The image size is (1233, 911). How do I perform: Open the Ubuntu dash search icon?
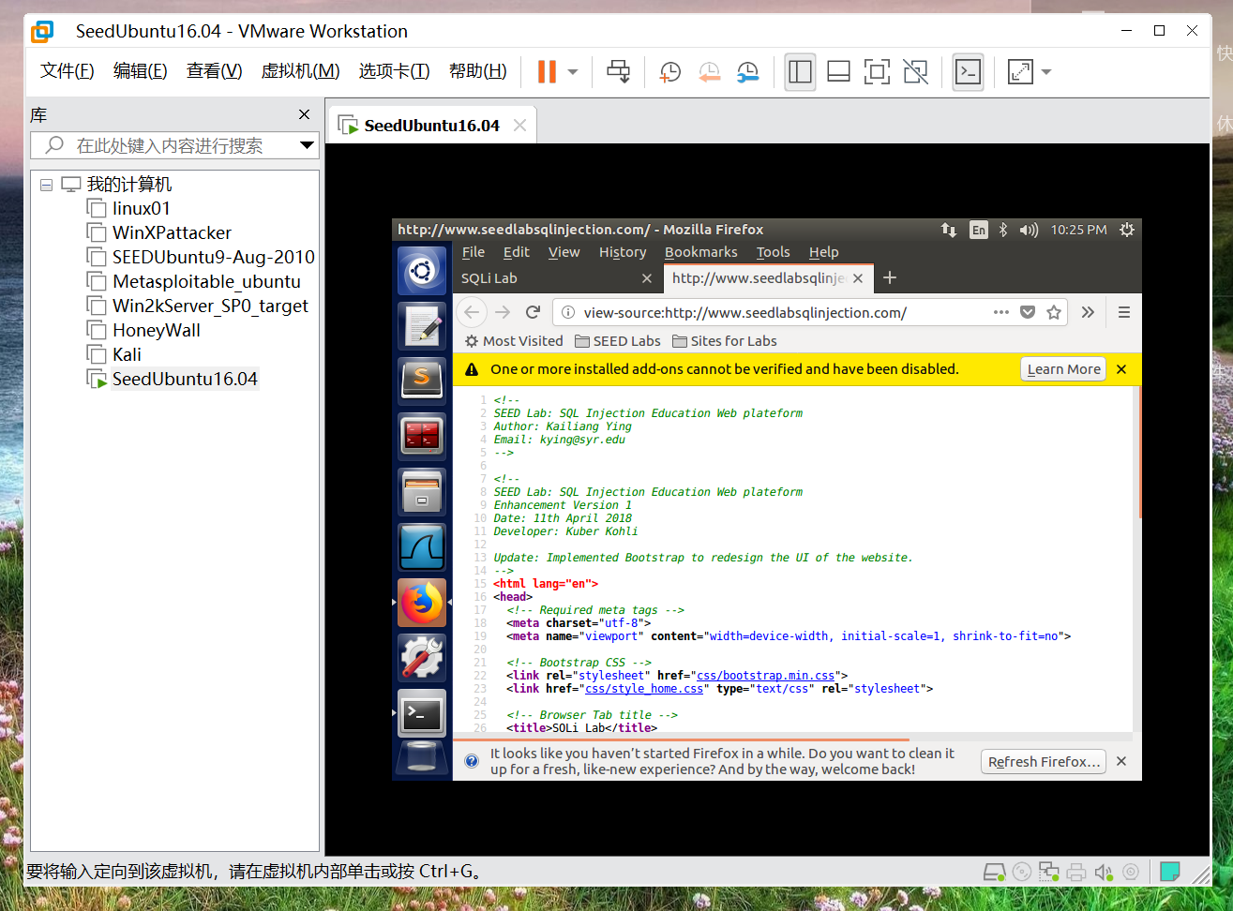(422, 272)
